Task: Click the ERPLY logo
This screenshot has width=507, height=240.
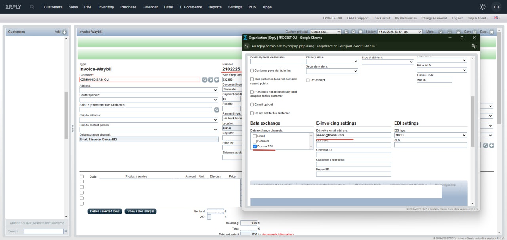Action: click(x=13, y=7)
